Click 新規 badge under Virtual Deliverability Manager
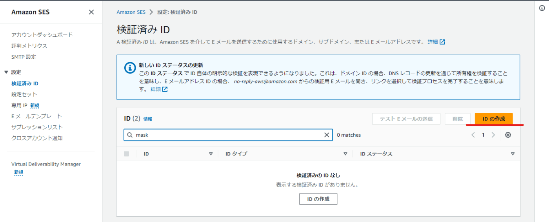 pos(19,172)
